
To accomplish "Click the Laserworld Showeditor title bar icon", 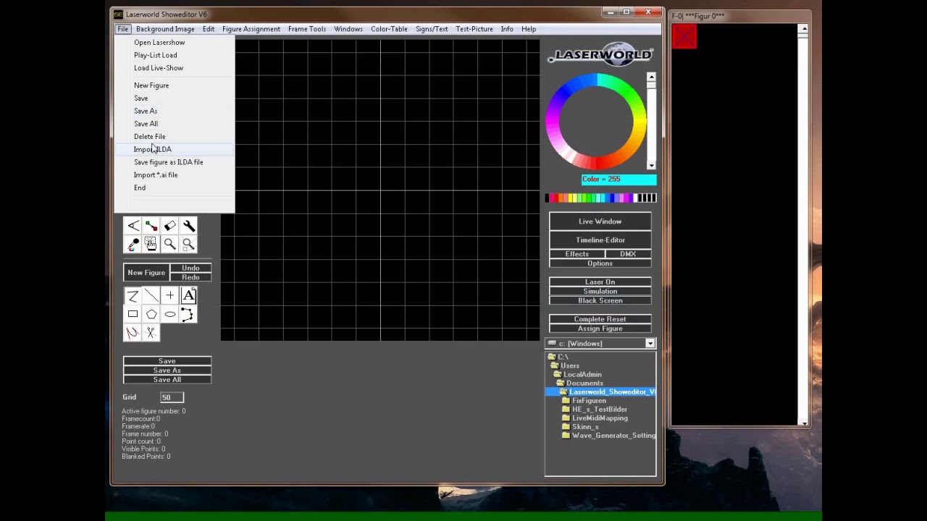I will (x=118, y=14).
